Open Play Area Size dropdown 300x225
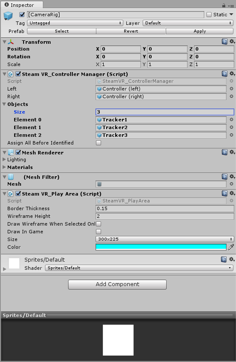Image resolution: width=236 pixels, height=362 pixels. tap(165, 239)
